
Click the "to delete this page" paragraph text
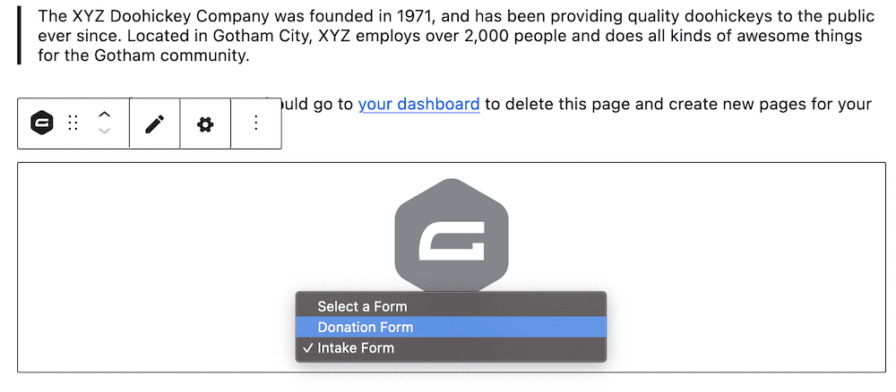[551, 104]
